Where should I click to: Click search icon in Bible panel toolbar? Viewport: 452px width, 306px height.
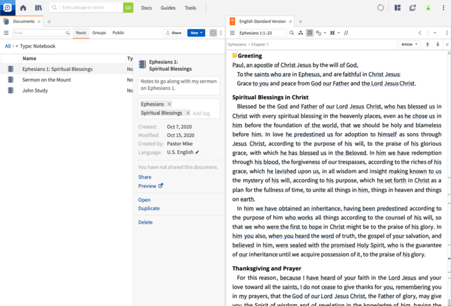click(x=292, y=33)
